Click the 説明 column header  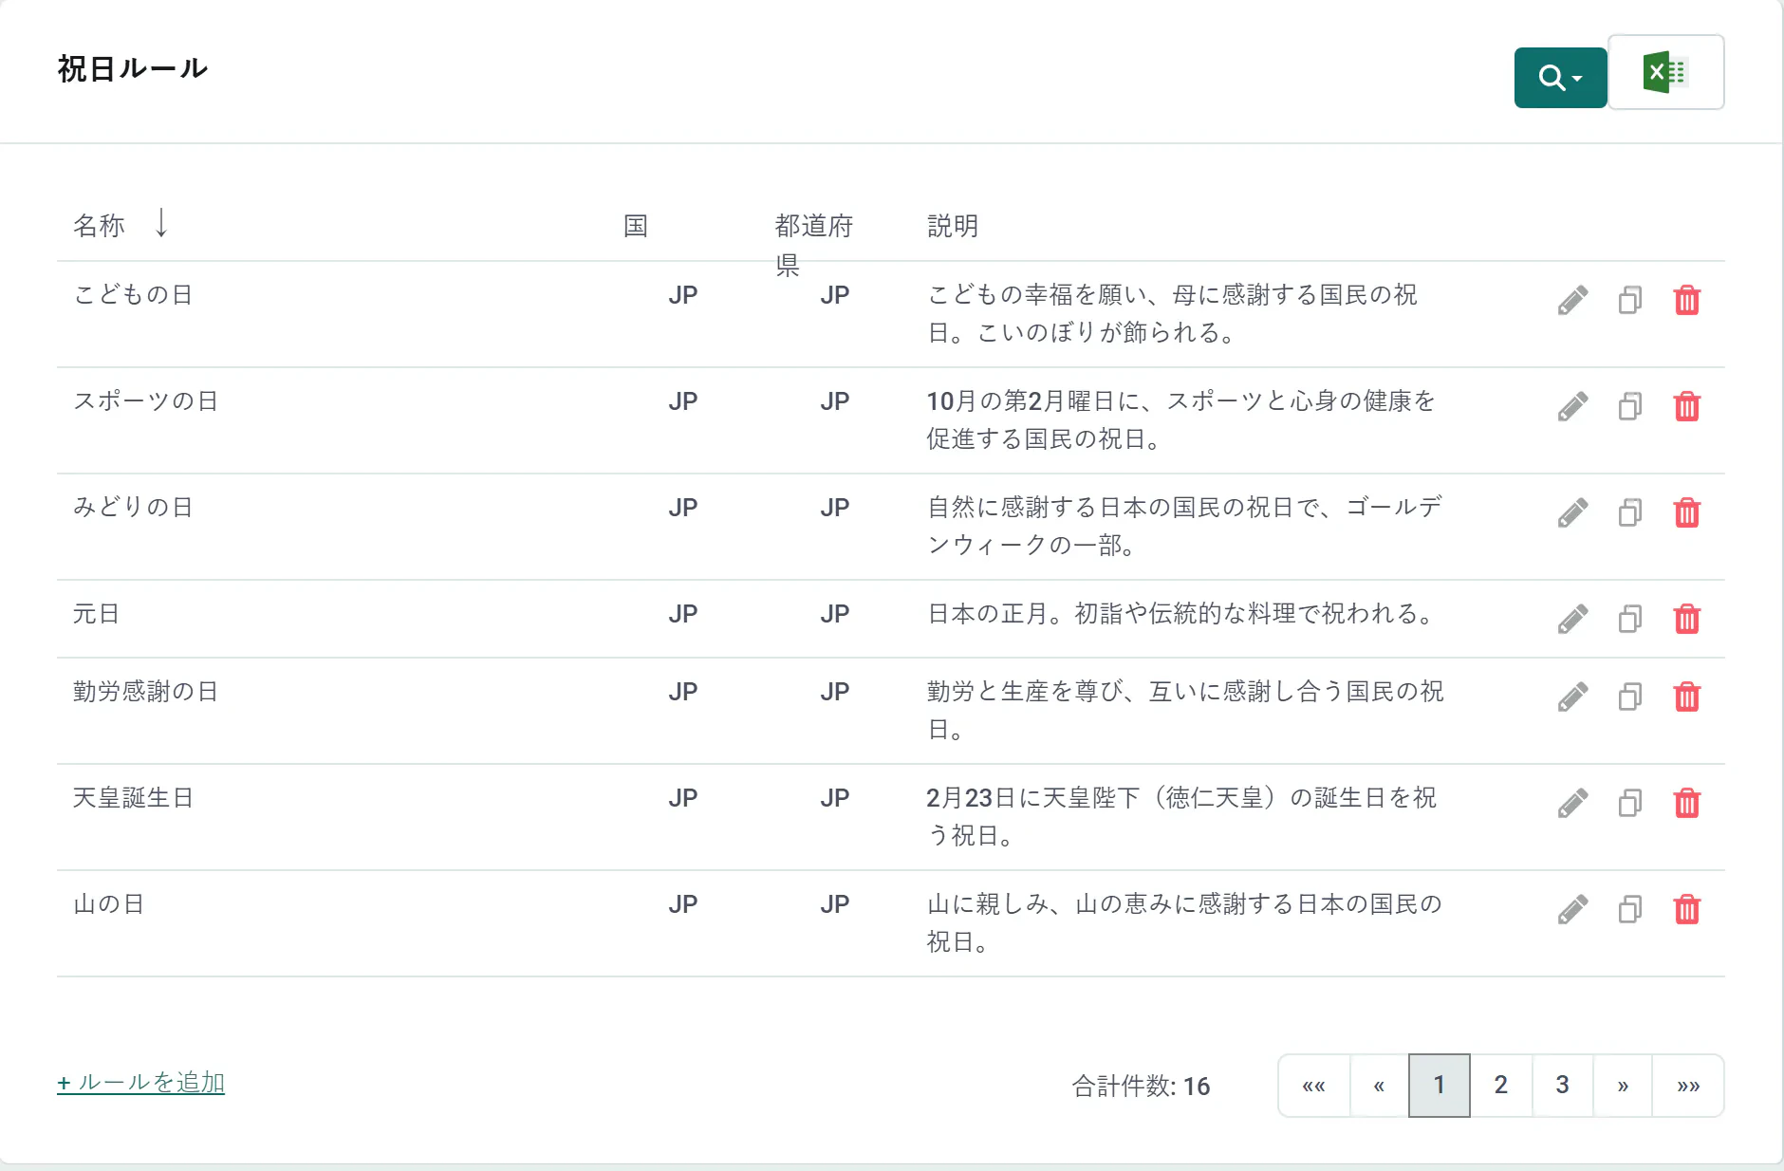coord(952,226)
